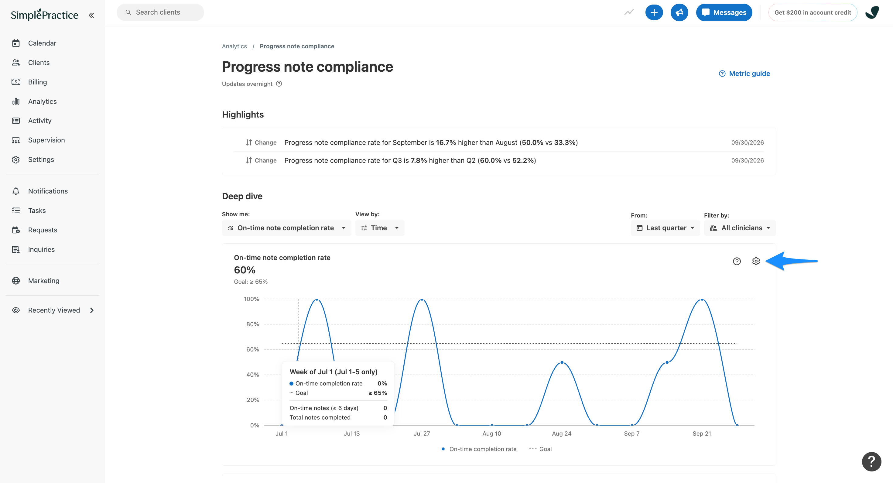
Task: Collapse the sidebar with the double-chevron icon
Action: [x=91, y=15]
